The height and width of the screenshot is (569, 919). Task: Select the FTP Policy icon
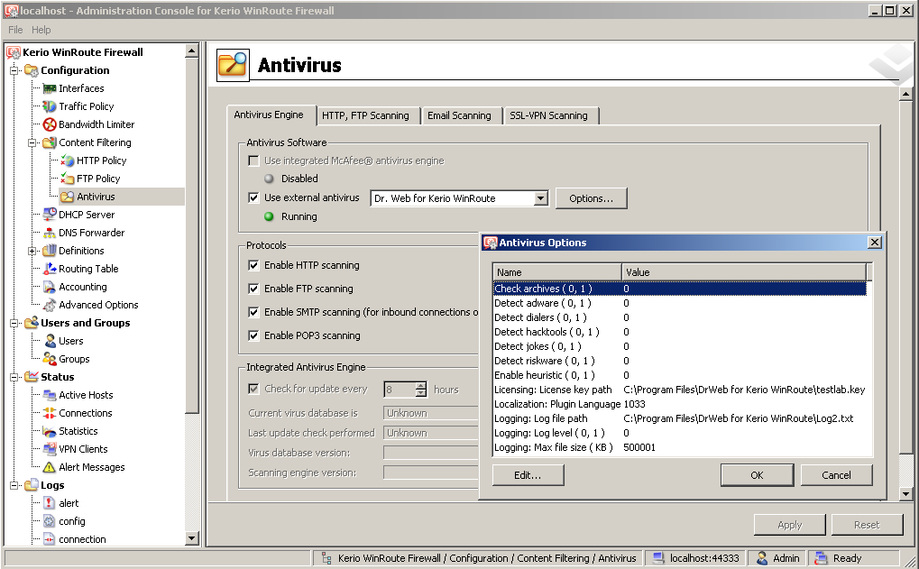tap(68, 179)
